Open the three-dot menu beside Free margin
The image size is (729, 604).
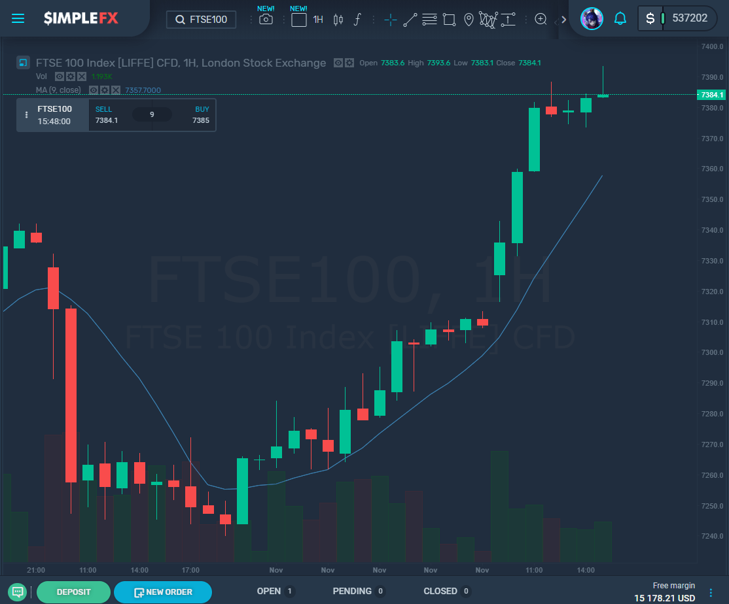click(711, 592)
